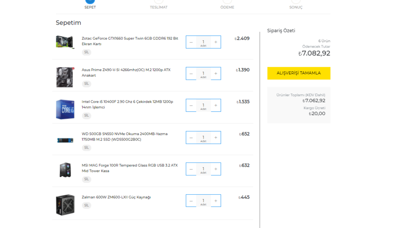
Task: Open the Zotac GeForce graphics card thumbnail
Action: [x=65, y=42]
